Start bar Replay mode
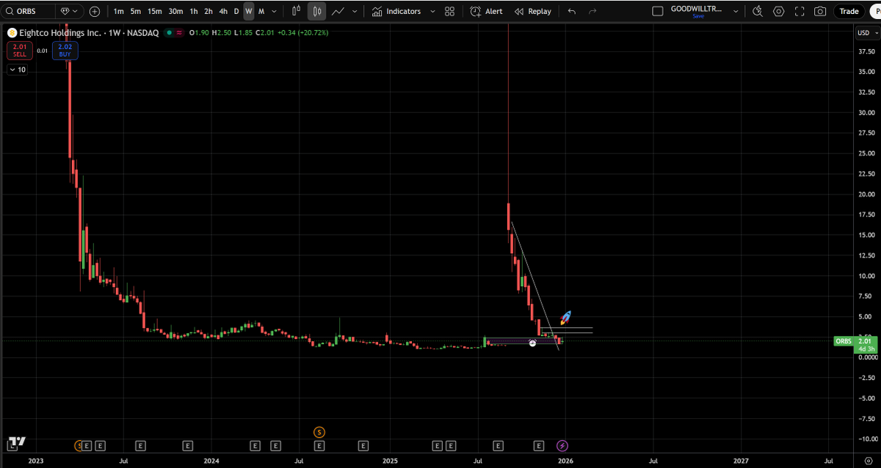The image size is (881, 468). (532, 11)
